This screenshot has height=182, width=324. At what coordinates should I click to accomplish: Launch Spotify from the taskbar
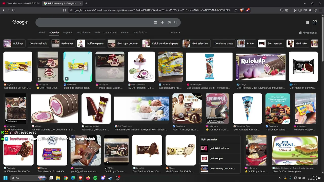click(95, 178)
